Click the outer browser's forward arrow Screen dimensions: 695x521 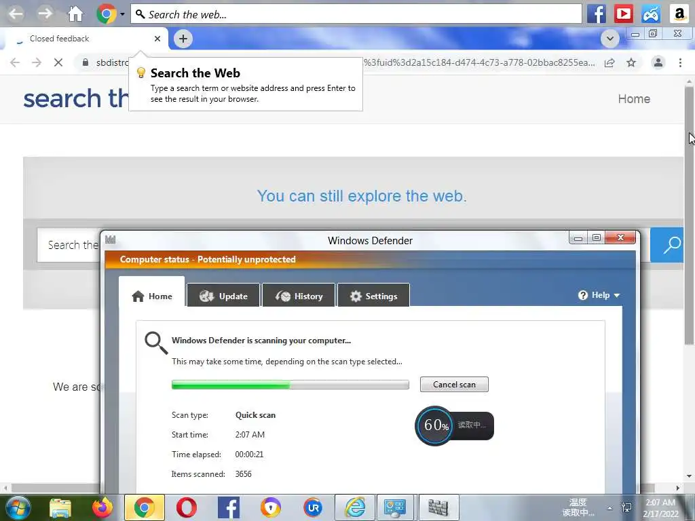45,14
